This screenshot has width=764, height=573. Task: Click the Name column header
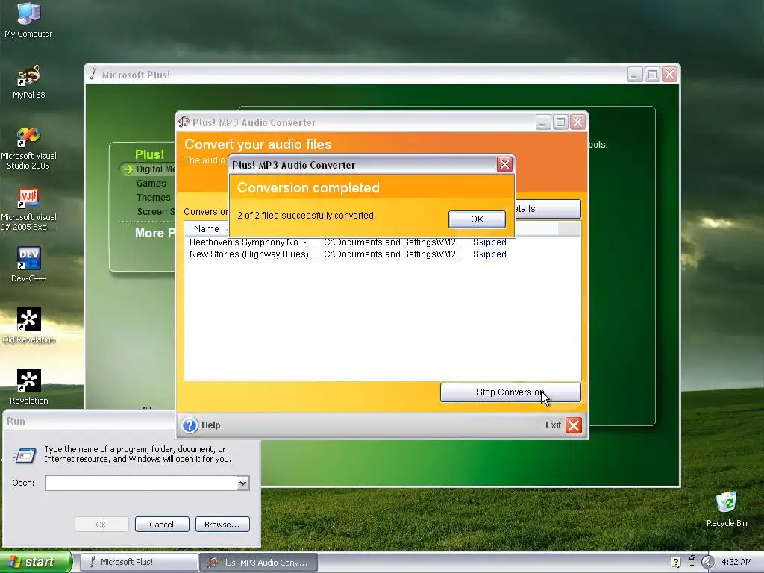(206, 228)
